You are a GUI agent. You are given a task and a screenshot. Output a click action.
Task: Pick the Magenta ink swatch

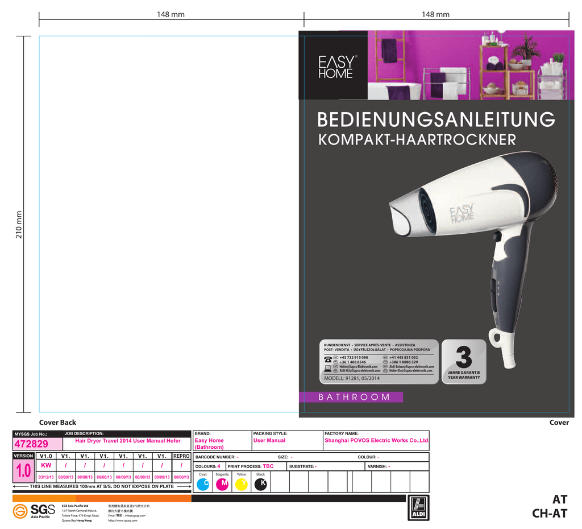point(222,485)
